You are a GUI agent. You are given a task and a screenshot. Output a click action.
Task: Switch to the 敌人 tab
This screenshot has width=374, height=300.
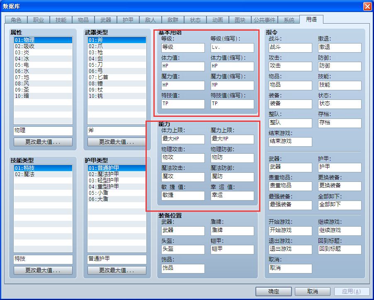coord(151,20)
